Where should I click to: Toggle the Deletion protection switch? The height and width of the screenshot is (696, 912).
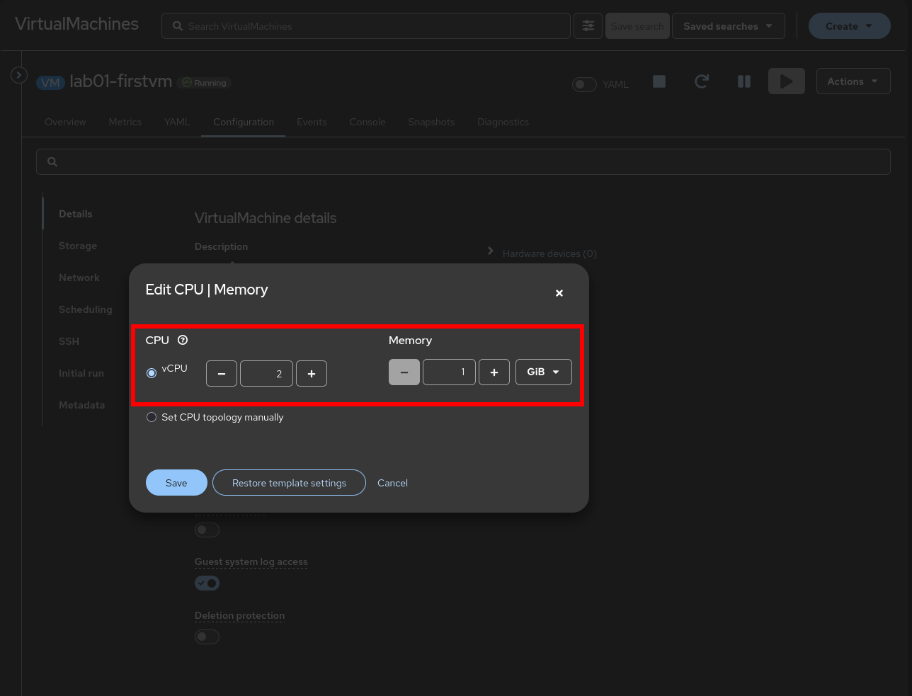(207, 637)
